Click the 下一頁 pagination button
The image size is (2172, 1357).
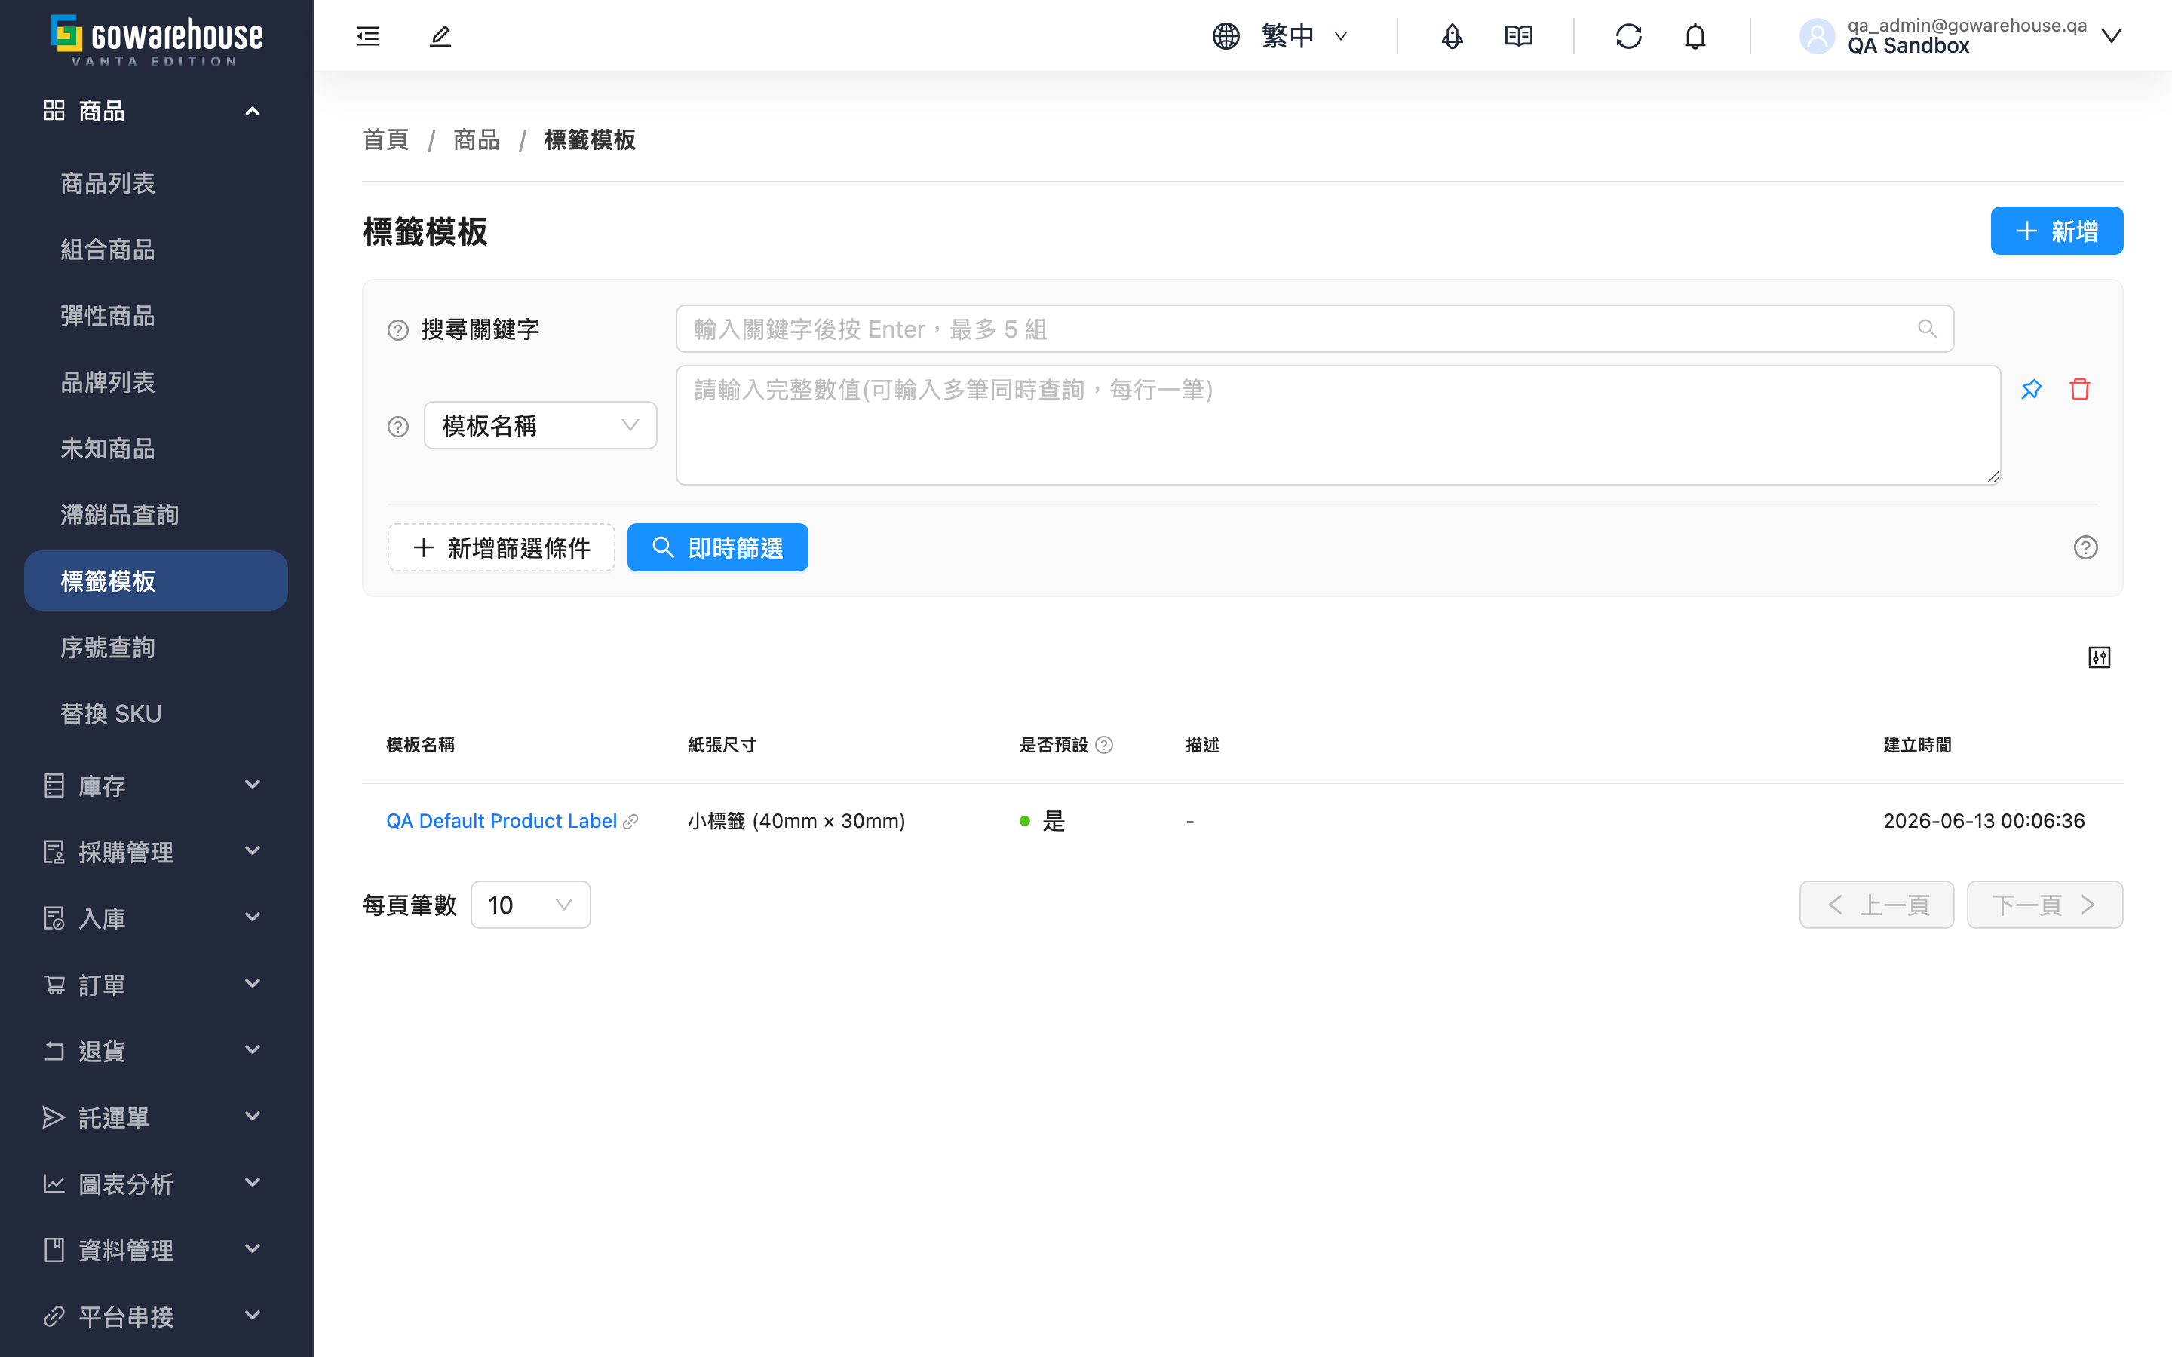[x=2045, y=905]
